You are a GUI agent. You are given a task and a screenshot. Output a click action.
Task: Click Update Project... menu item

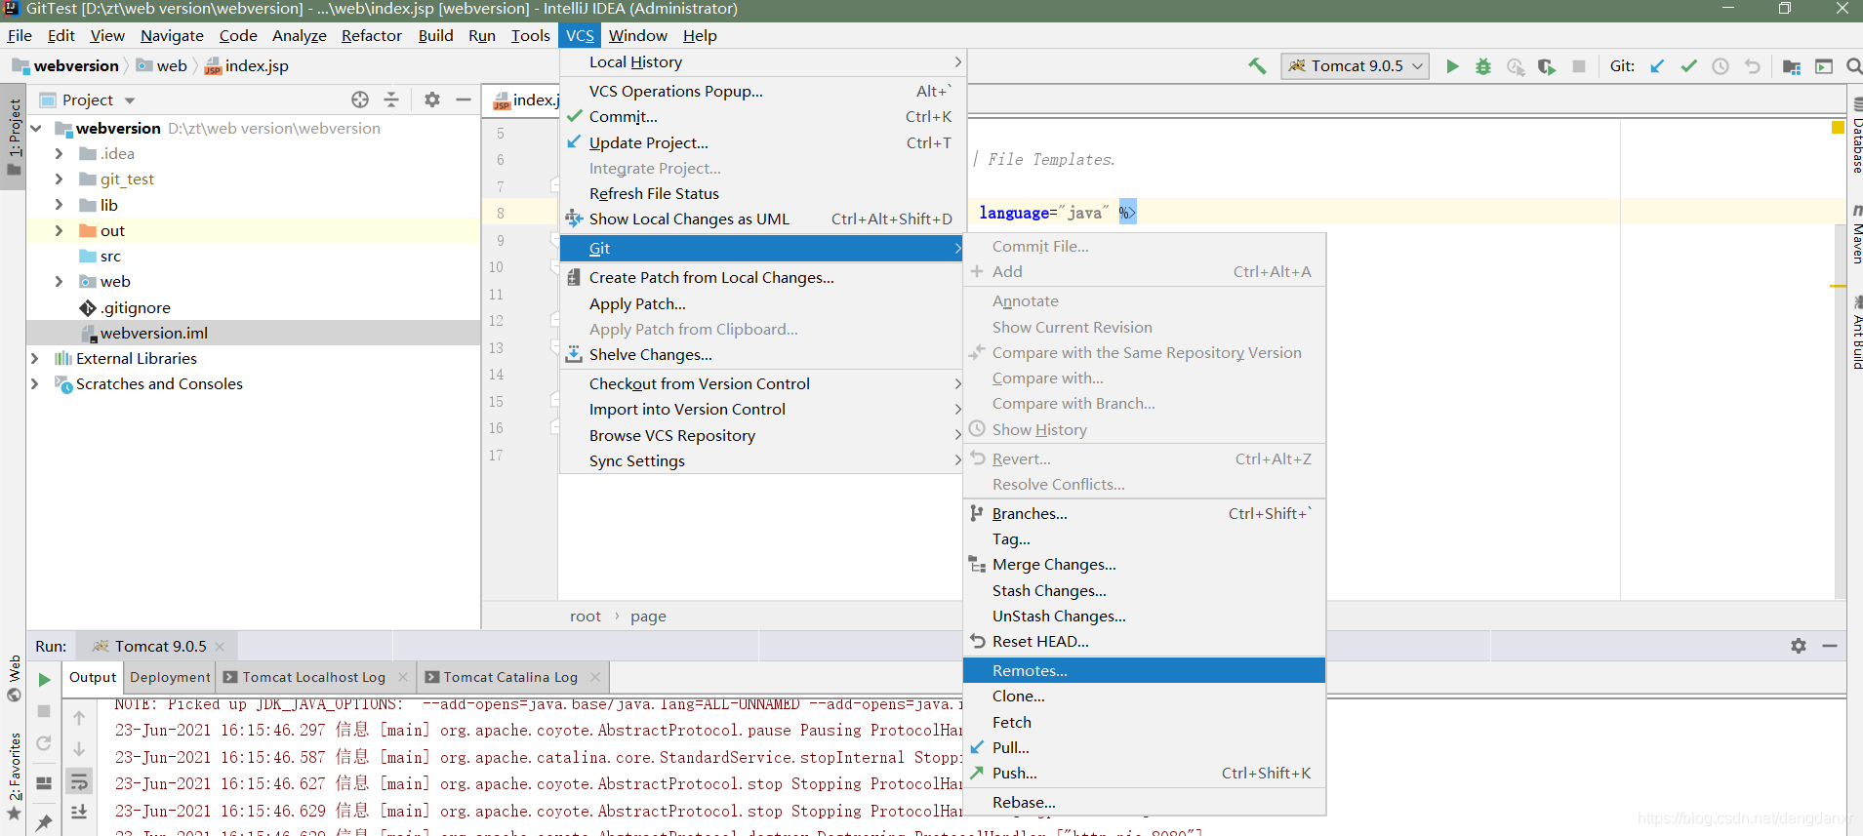[x=761, y=142]
